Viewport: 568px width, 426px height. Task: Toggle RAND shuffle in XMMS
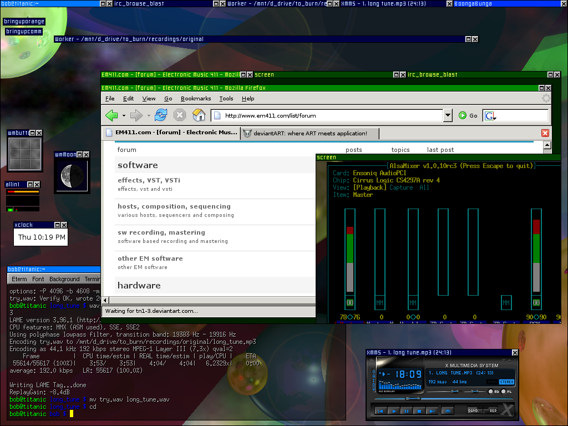[475, 410]
